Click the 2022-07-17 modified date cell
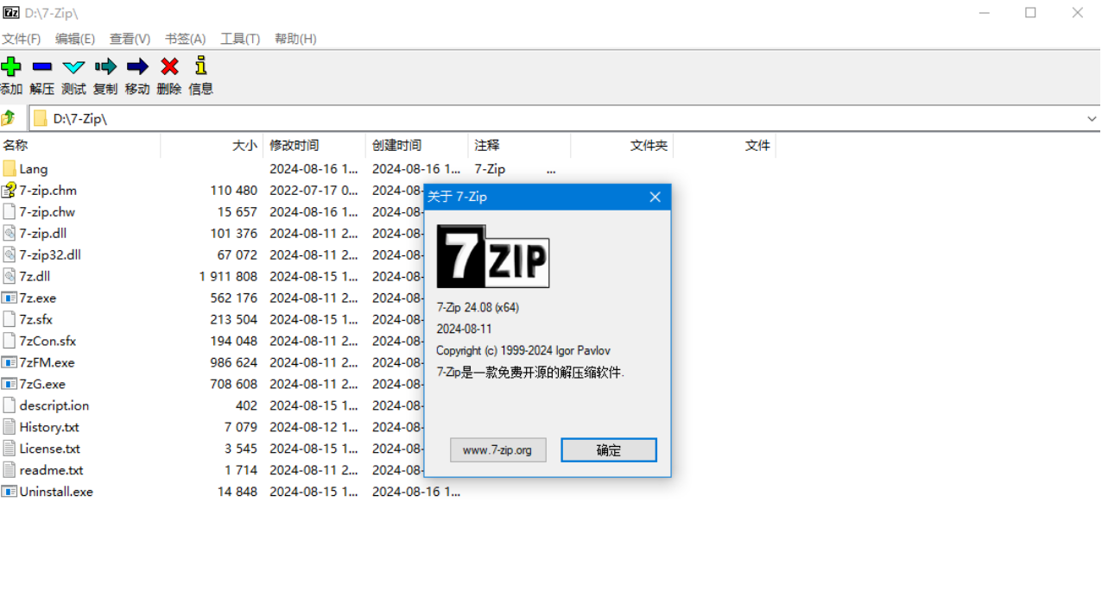The width and height of the screenshot is (1102, 609). tap(313, 190)
